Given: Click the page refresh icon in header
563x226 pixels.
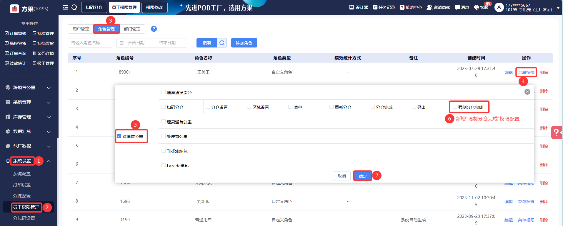Looking at the screenshot, I should 74,7.
